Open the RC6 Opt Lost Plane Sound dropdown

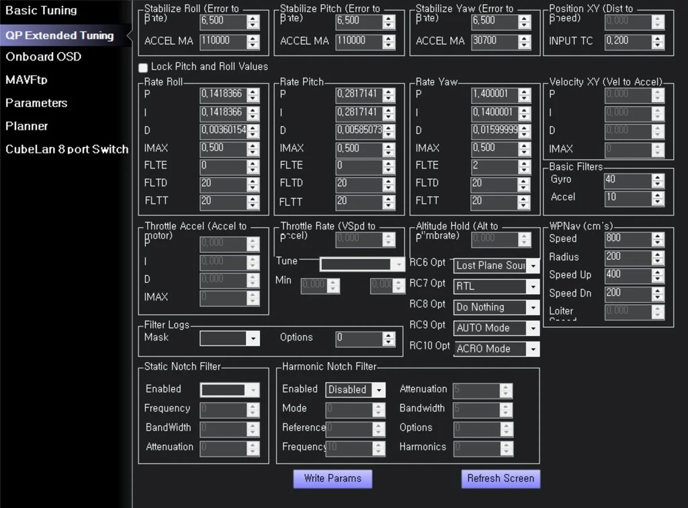point(496,265)
